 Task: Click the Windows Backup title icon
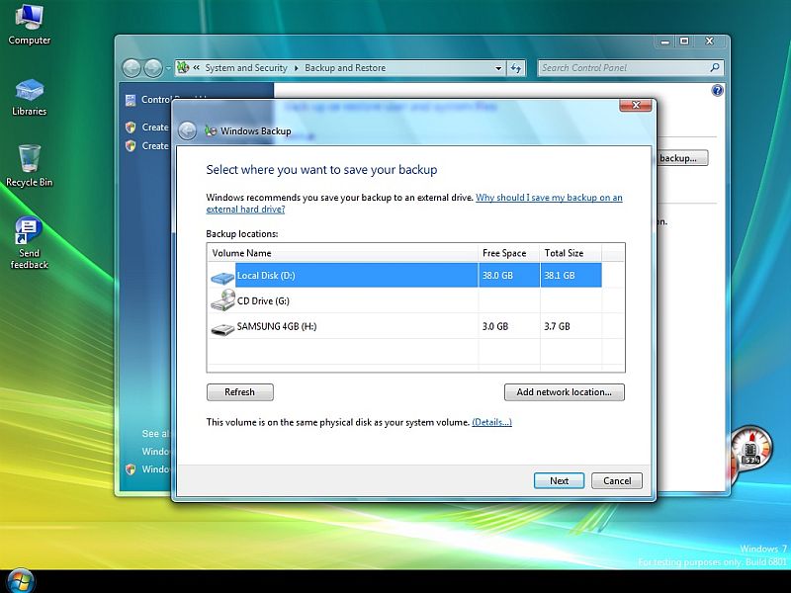click(x=211, y=131)
